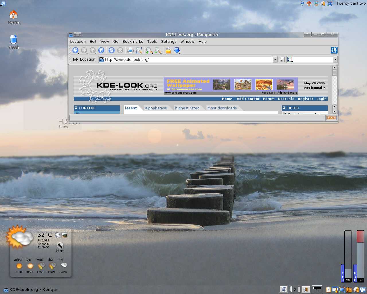Click the yellow padlock security icon
The height and width of the screenshot is (294, 367).
(x=168, y=51)
